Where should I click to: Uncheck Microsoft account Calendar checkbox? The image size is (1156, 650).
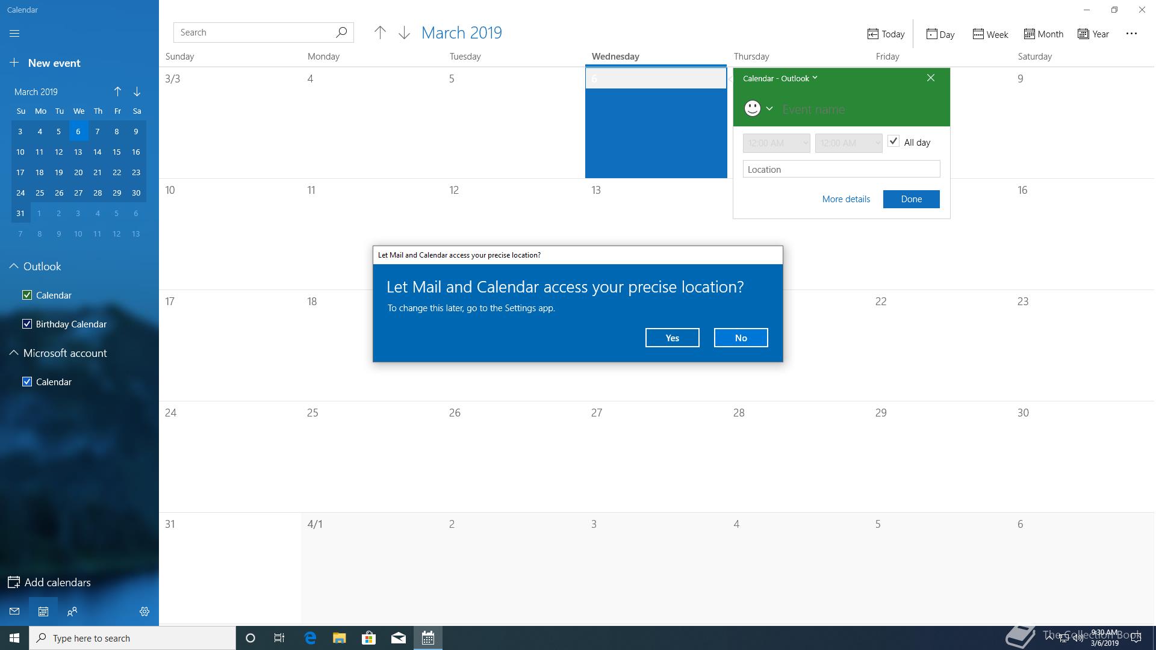[27, 382]
